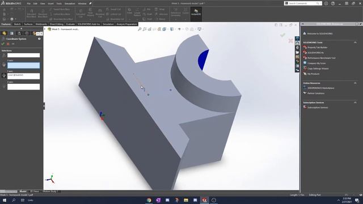Click the Y axis selection field

click(x=23, y=76)
